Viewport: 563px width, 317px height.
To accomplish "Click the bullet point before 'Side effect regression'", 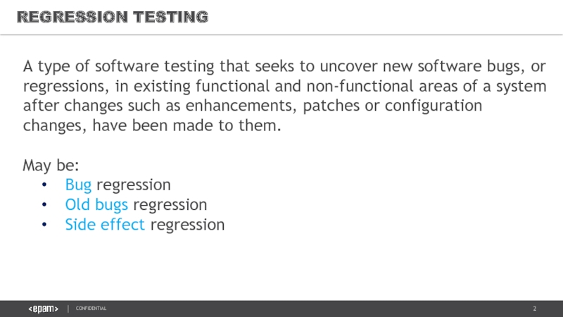I will tap(44, 225).
